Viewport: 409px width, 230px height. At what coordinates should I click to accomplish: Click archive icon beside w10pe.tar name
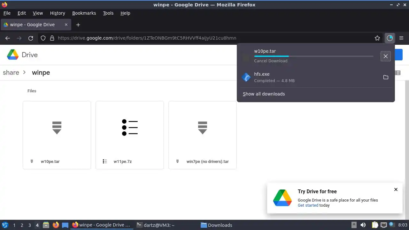point(32,161)
